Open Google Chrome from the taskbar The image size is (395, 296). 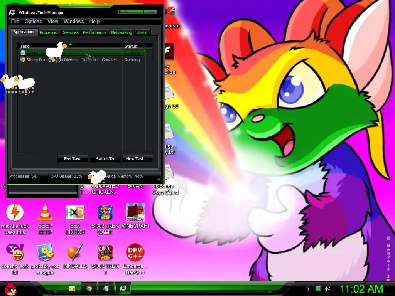pyautogui.click(x=89, y=288)
